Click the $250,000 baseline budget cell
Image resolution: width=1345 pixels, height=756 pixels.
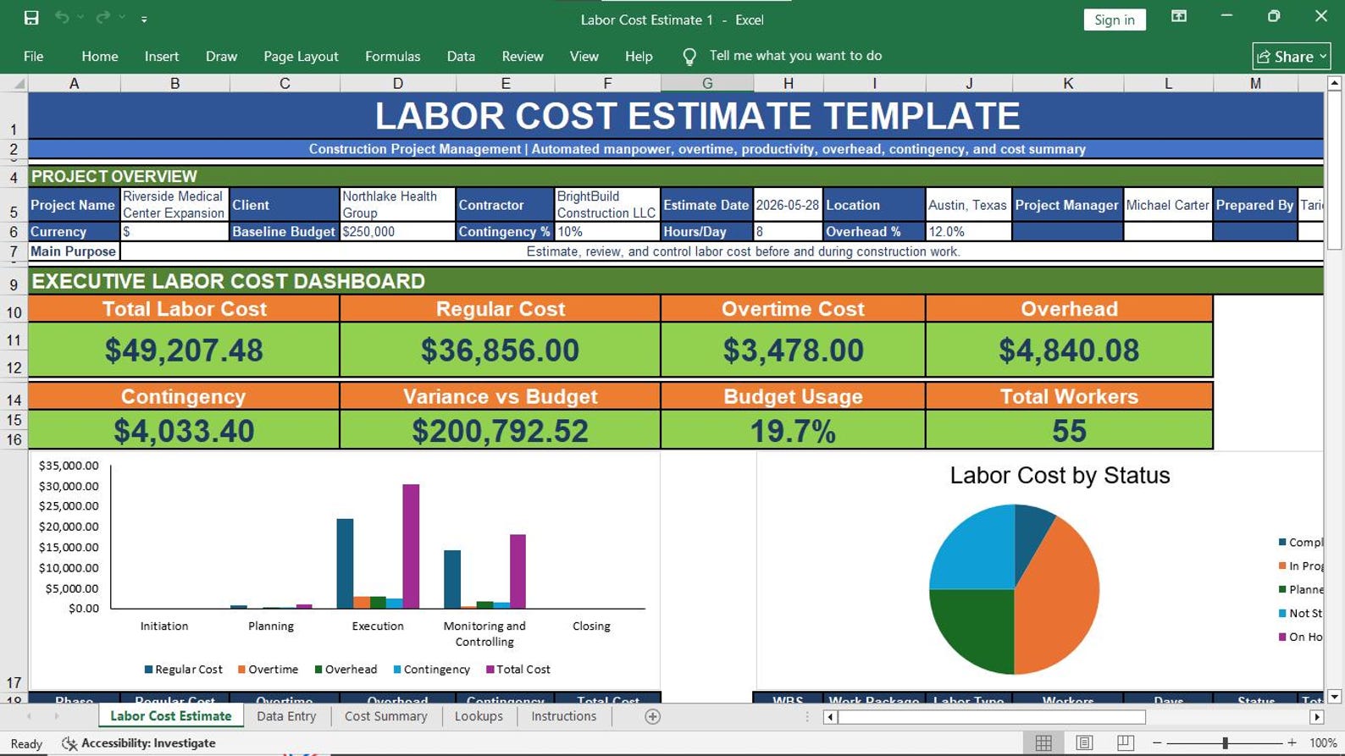point(397,231)
